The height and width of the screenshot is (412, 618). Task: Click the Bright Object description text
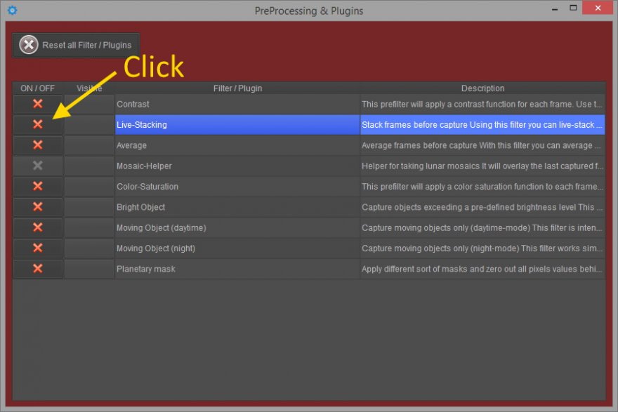coord(482,207)
